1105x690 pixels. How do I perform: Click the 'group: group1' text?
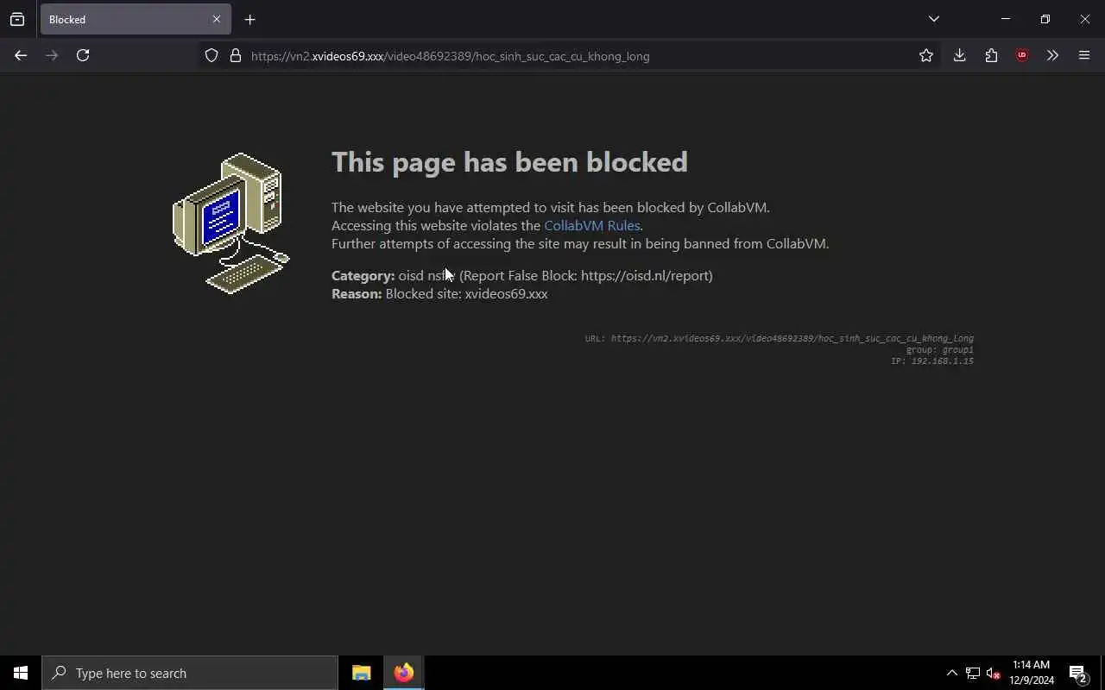[940, 350]
